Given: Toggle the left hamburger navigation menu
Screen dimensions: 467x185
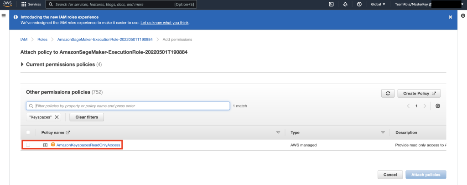Looking at the screenshot, I should [4, 15].
